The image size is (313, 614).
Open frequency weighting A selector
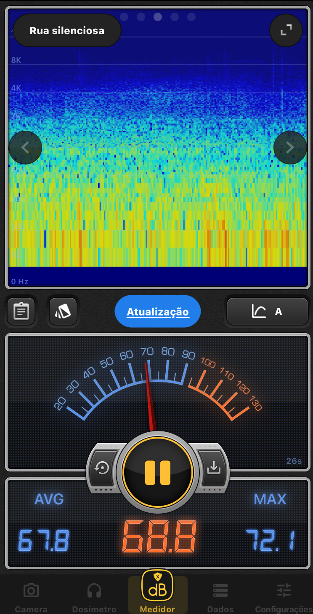268,312
